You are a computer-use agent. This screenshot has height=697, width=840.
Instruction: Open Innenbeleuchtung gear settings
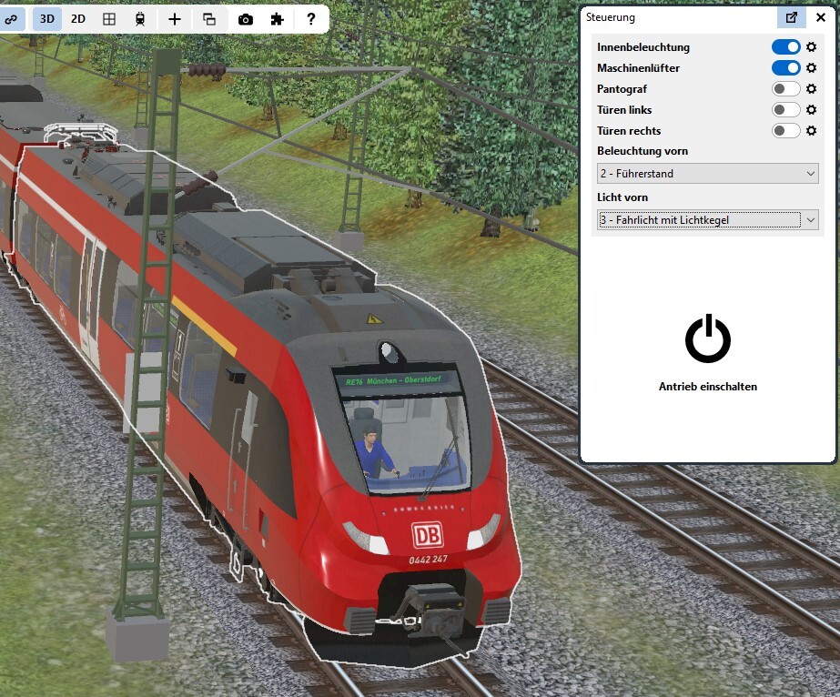812,47
